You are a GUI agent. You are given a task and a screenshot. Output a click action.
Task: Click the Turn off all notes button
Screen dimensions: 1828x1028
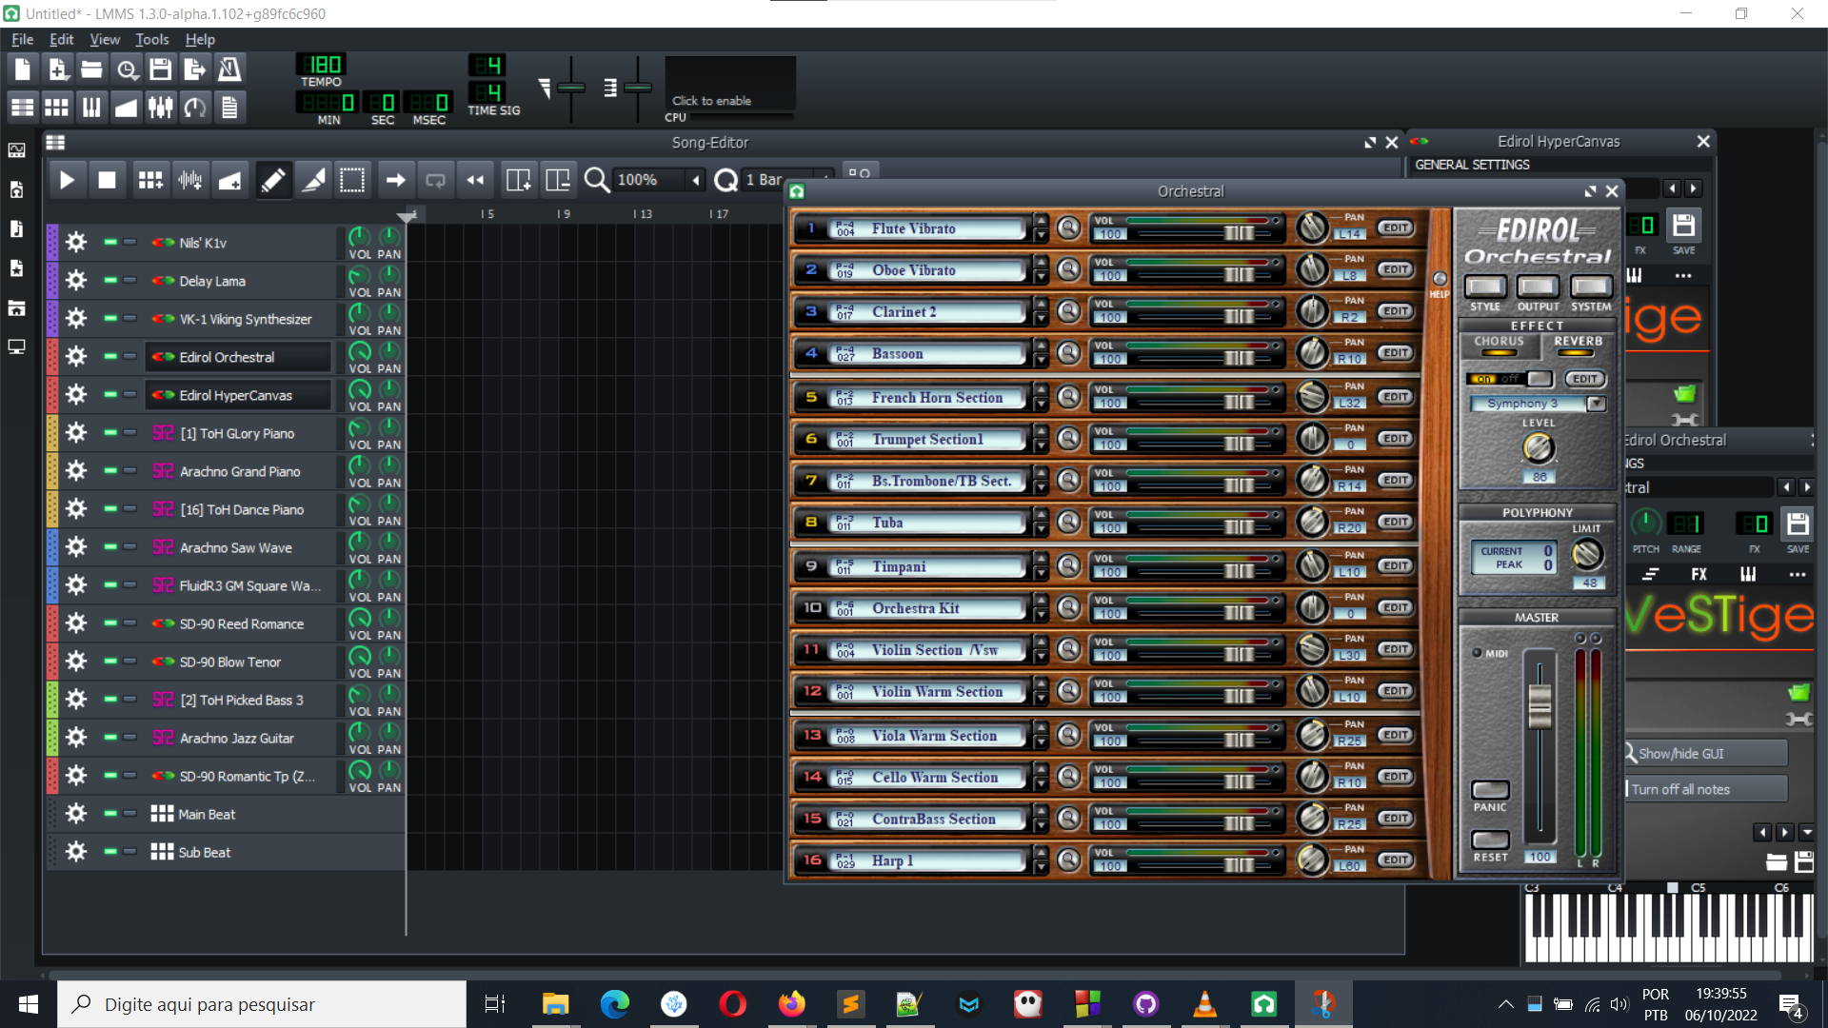pos(1704,788)
